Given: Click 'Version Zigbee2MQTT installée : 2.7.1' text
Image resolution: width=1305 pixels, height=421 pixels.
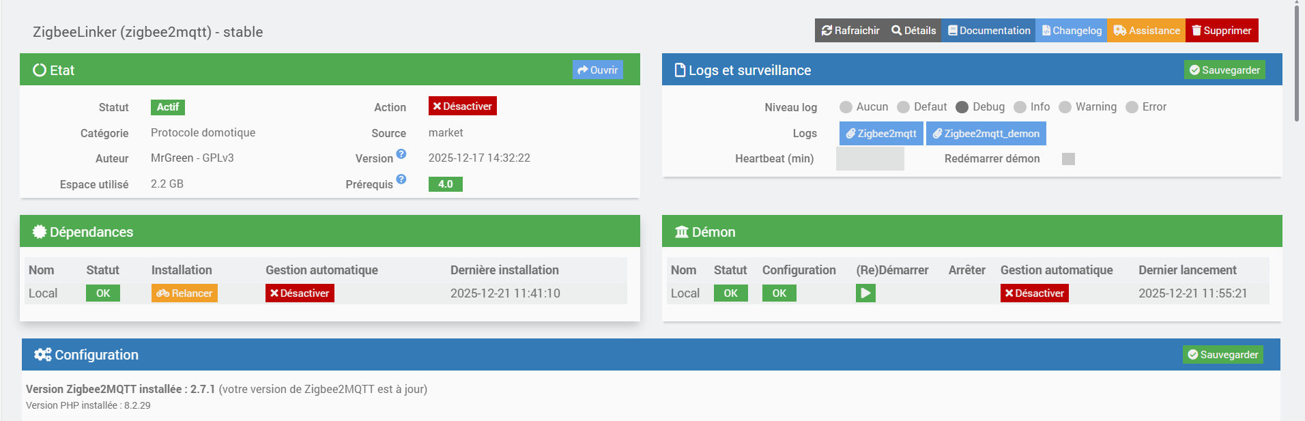Looking at the screenshot, I should (x=121, y=389).
